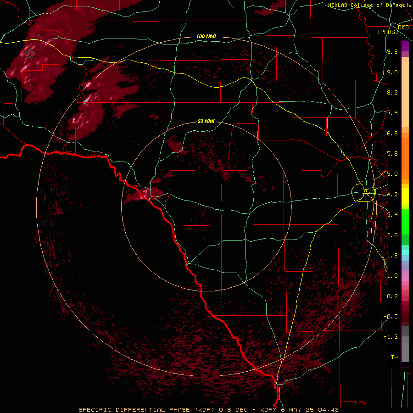413x413 pixels.
Task: Click the "50 NMI" range ring label
Action: click(x=206, y=121)
